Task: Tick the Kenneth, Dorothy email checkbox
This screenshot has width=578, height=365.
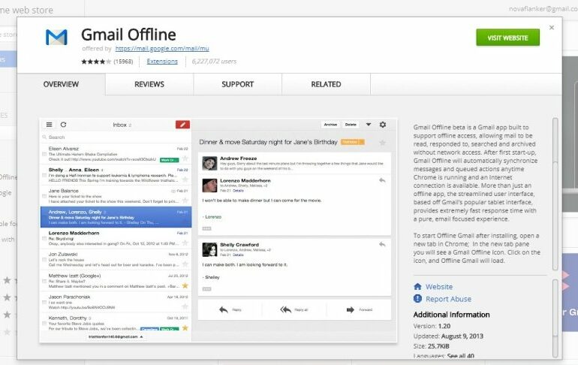Action: pyautogui.click(x=44, y=324)
